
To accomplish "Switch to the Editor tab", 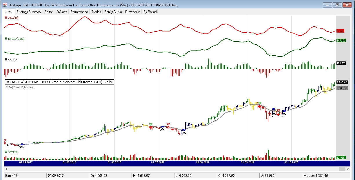I will pos(49,12).
